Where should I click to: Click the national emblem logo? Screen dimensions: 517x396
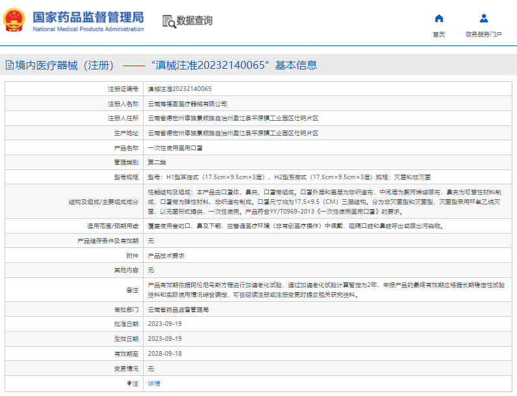click(14, 20)
